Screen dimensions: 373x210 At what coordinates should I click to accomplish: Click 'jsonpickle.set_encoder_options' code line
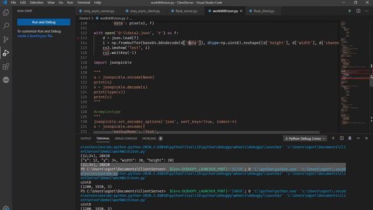click(x=165, y=122)
